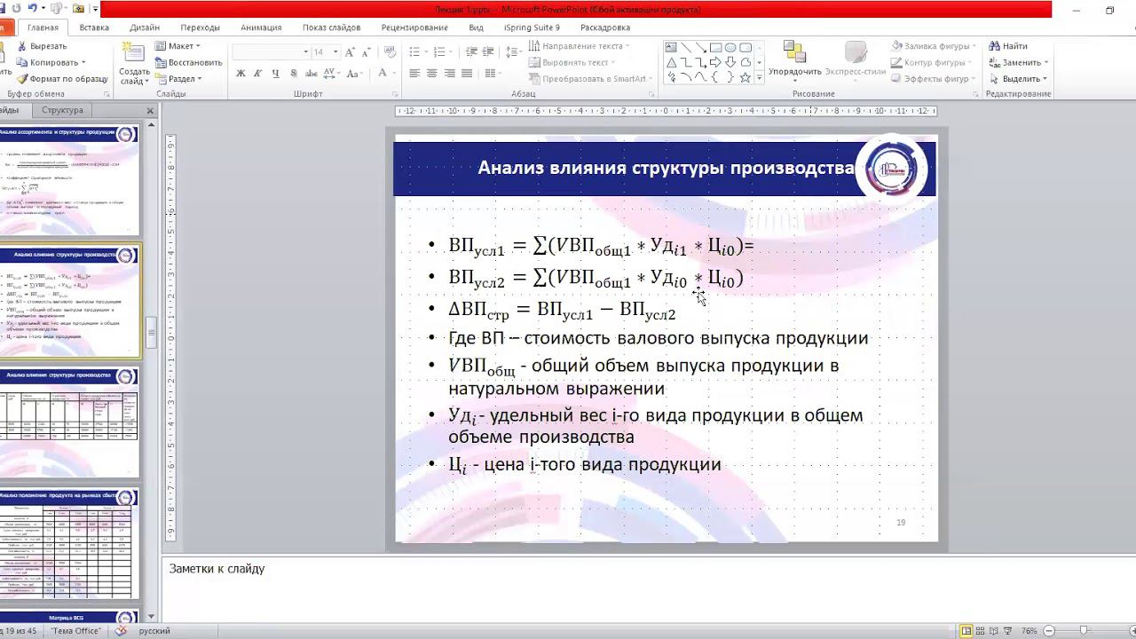Toggle italic formatting (К)

click(x=257, y=74)
